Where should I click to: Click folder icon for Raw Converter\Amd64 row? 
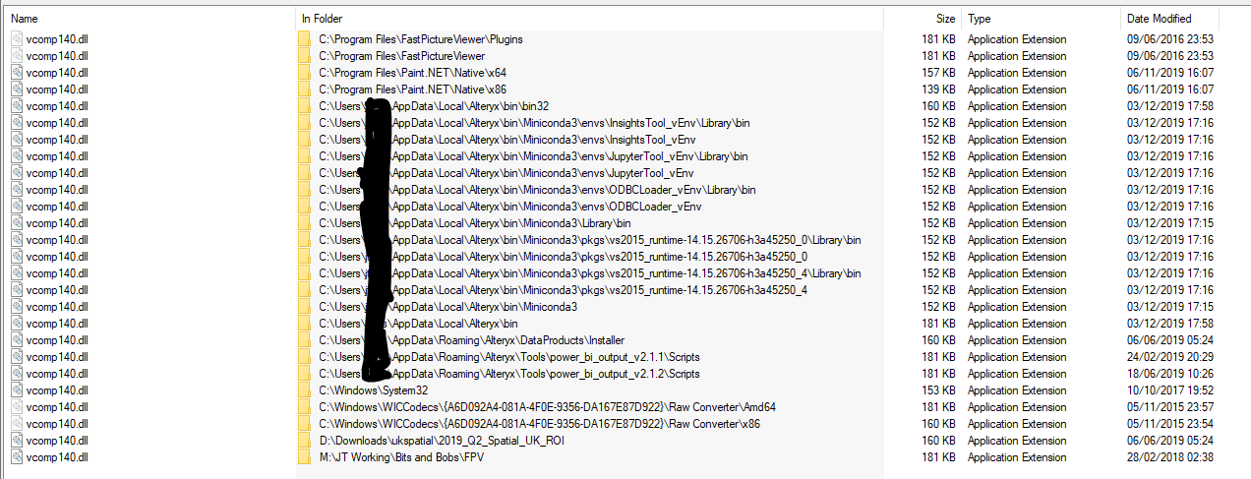click(304, 407)
